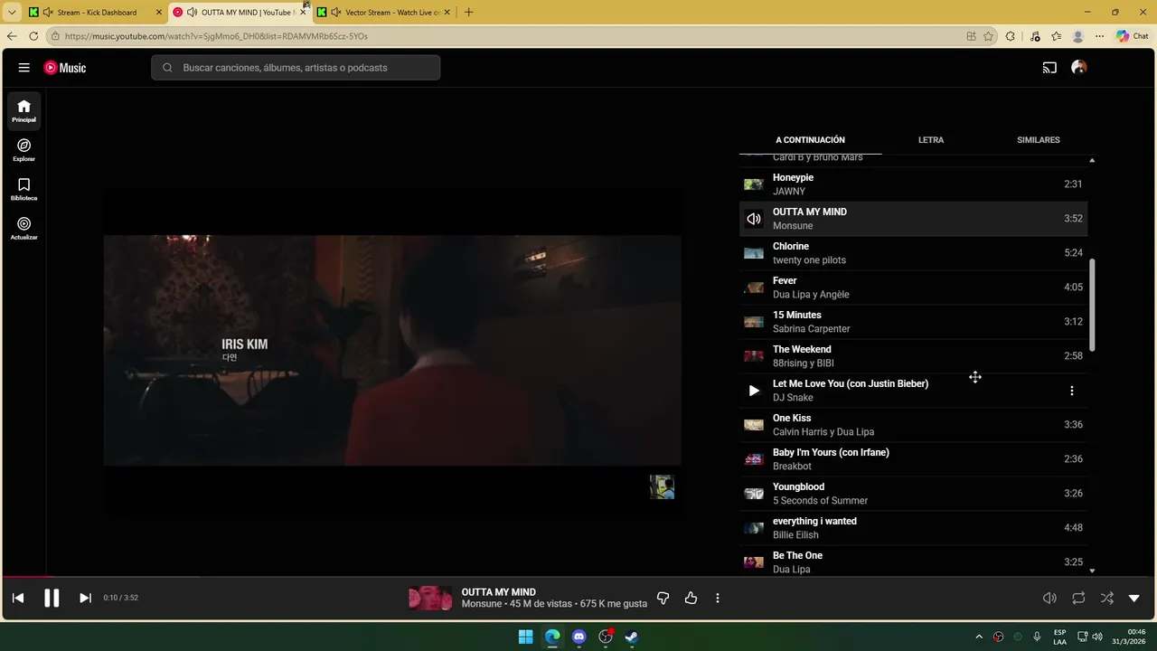The height and width of the screenshot is (651, 1157).
Task: Switch to the A CONTINUACIÓN tab
Action: (810, 140)
